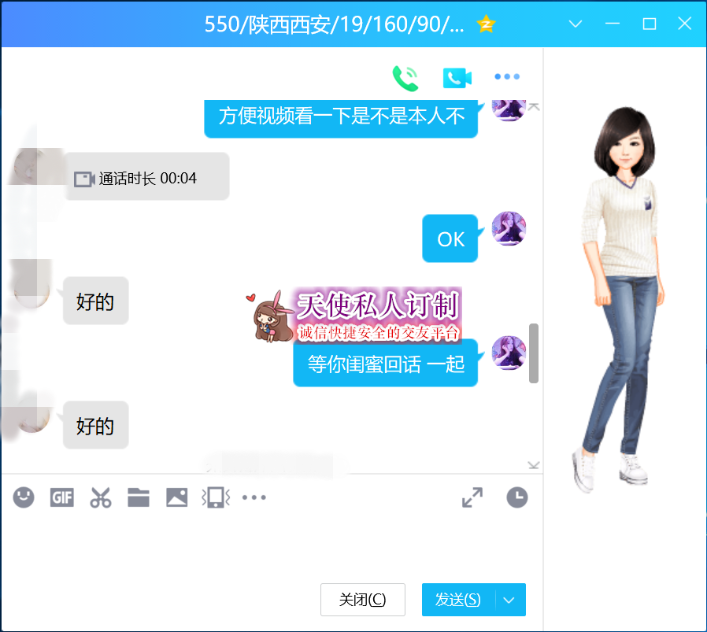Open the GIF sticker panel
The image size is (707, 632).
pyautogui.click(x=62, y=497)
